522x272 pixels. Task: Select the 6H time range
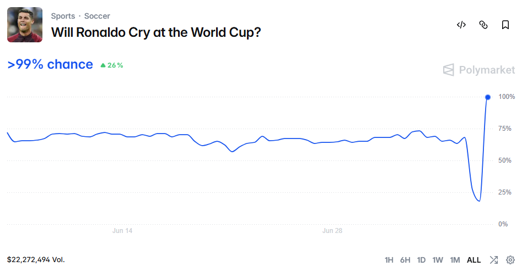[x=405, y=260]
